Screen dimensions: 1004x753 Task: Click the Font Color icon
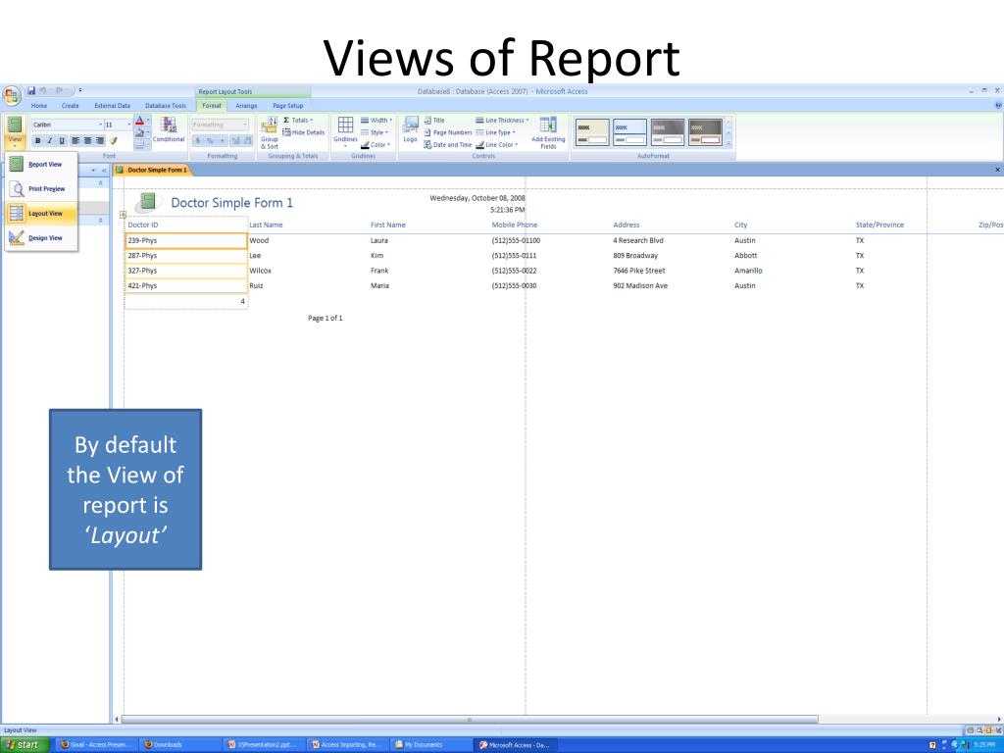tap(139, 121)
